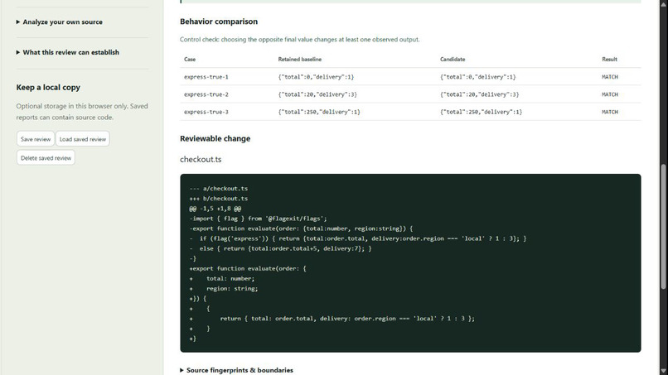Click the '+++ b/checkout.ts' diff line

click(219, 199)
